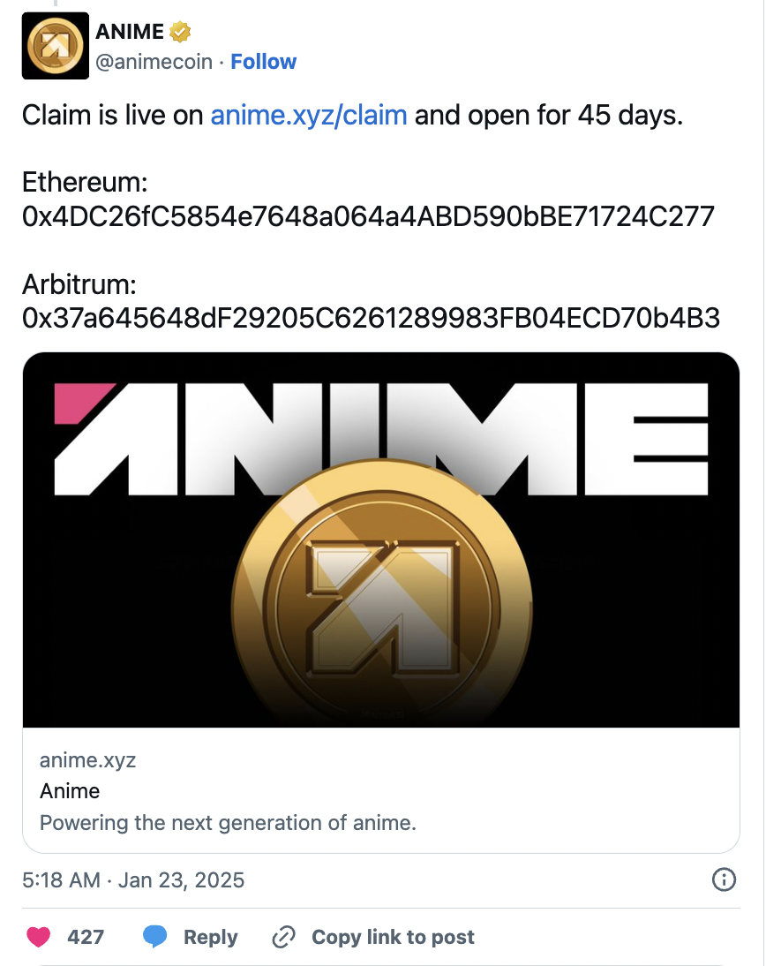Click the ANIME gold coin profile avatar

55,46
